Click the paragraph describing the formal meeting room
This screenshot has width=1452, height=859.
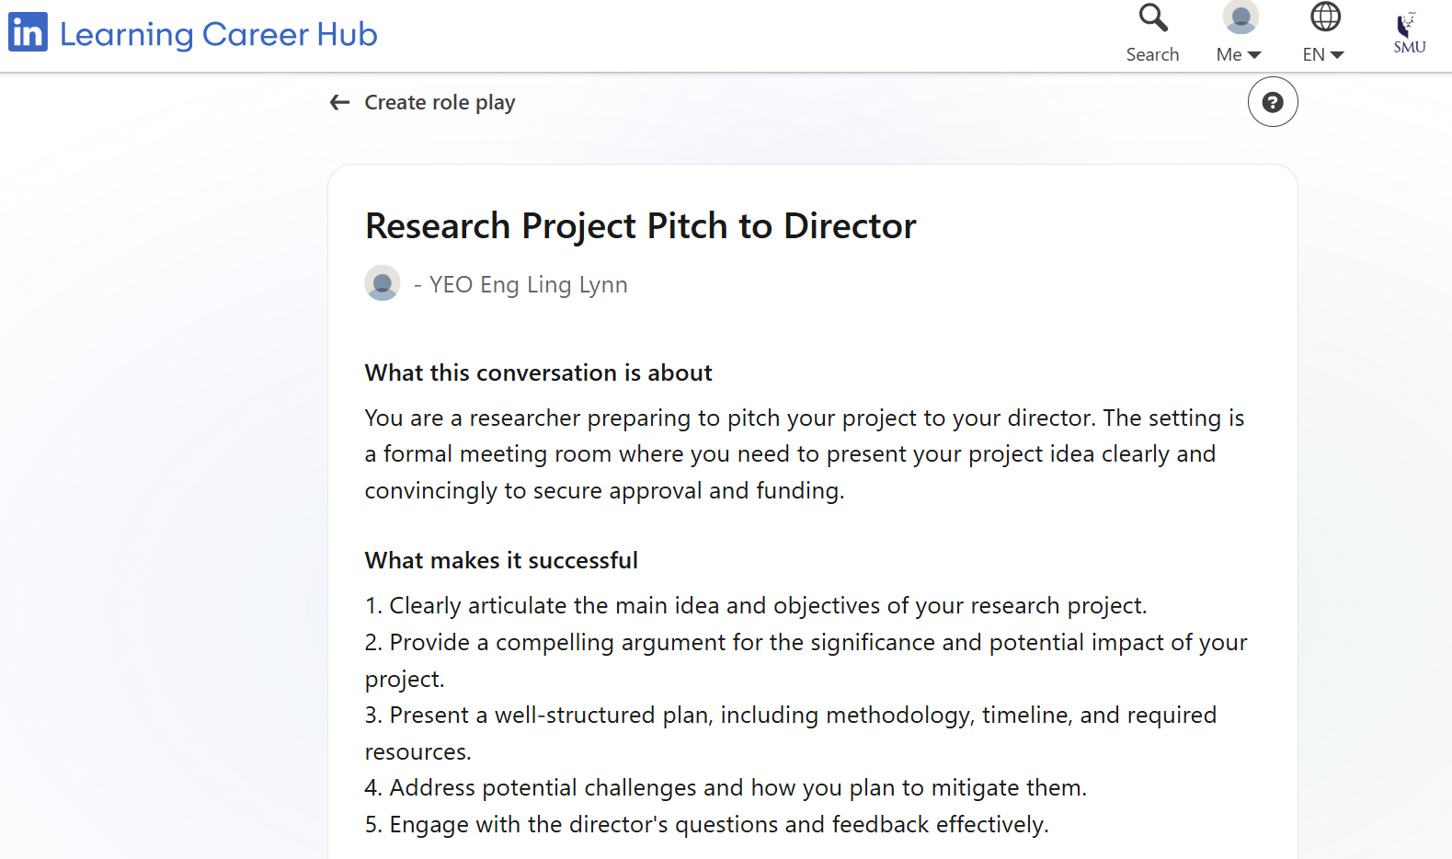click(x=804, y=454)
